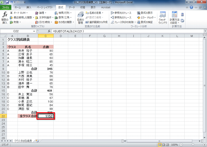Click the Excel help question mark icon
This screenshot has width=207, height=147.
tap(191, 7)
